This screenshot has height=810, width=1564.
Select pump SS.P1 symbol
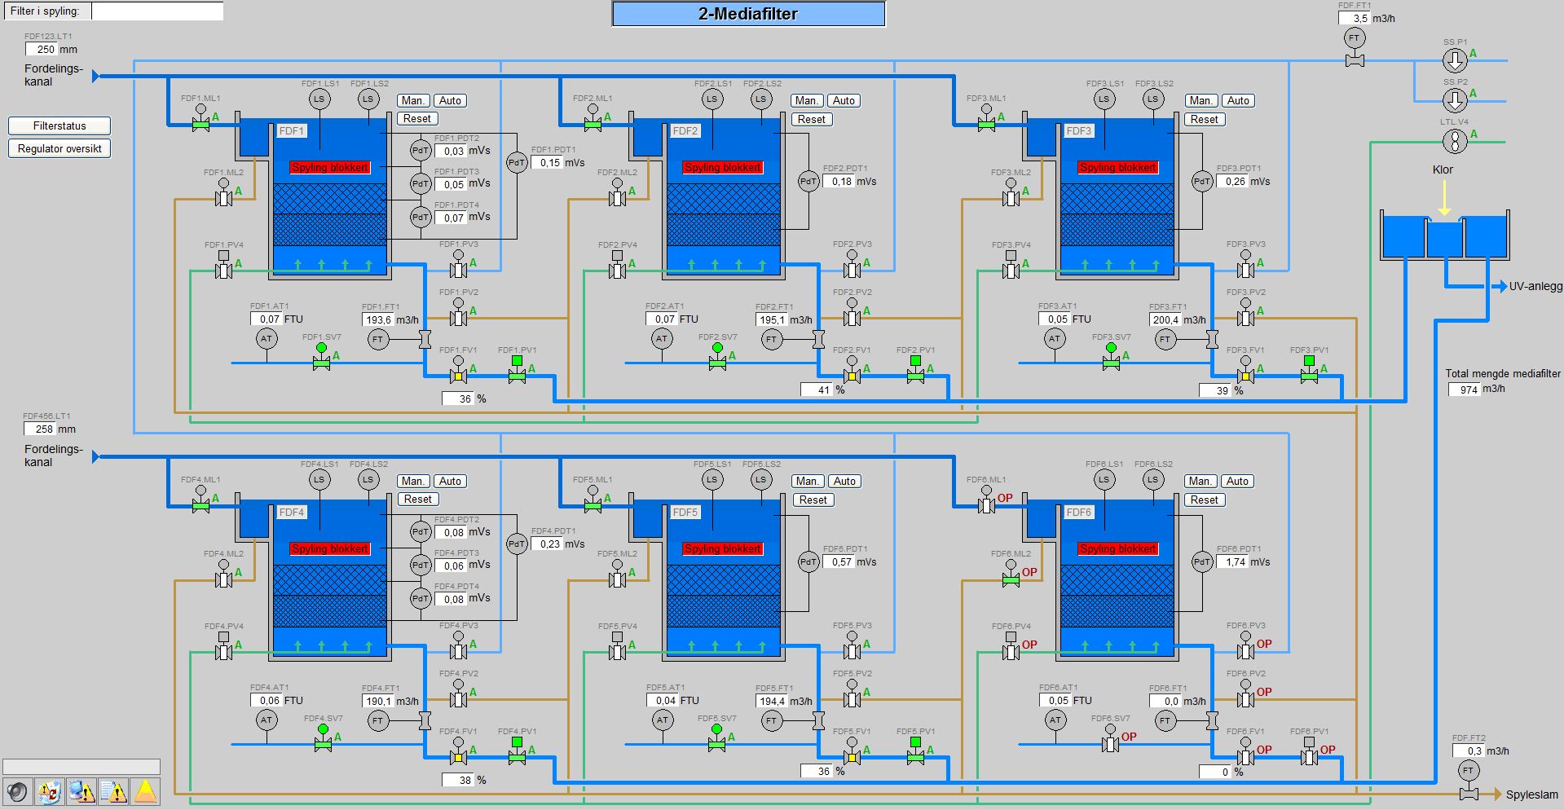coord(1455,59)
